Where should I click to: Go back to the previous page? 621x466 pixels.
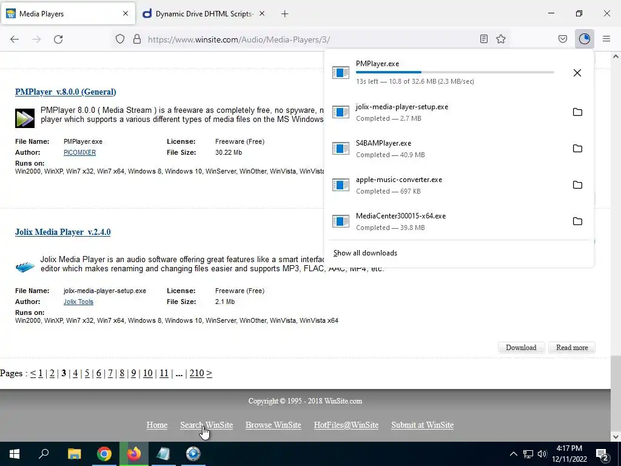pyautogui.click(x=15, y=39)
